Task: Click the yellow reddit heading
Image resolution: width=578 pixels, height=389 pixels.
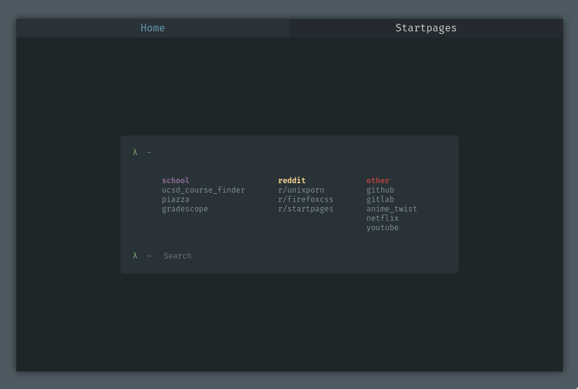Action: click(x=292, y=181)
